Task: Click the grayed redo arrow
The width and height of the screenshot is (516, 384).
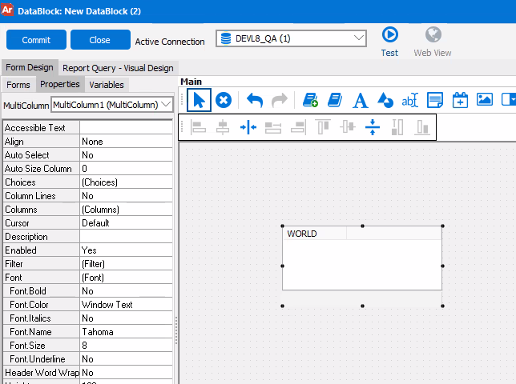Action: click(280, 100)
